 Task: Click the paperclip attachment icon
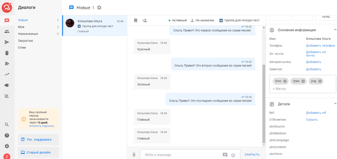(134, 155)
